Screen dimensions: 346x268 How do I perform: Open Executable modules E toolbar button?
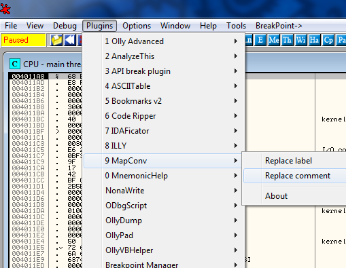click(x=260, y=40)
